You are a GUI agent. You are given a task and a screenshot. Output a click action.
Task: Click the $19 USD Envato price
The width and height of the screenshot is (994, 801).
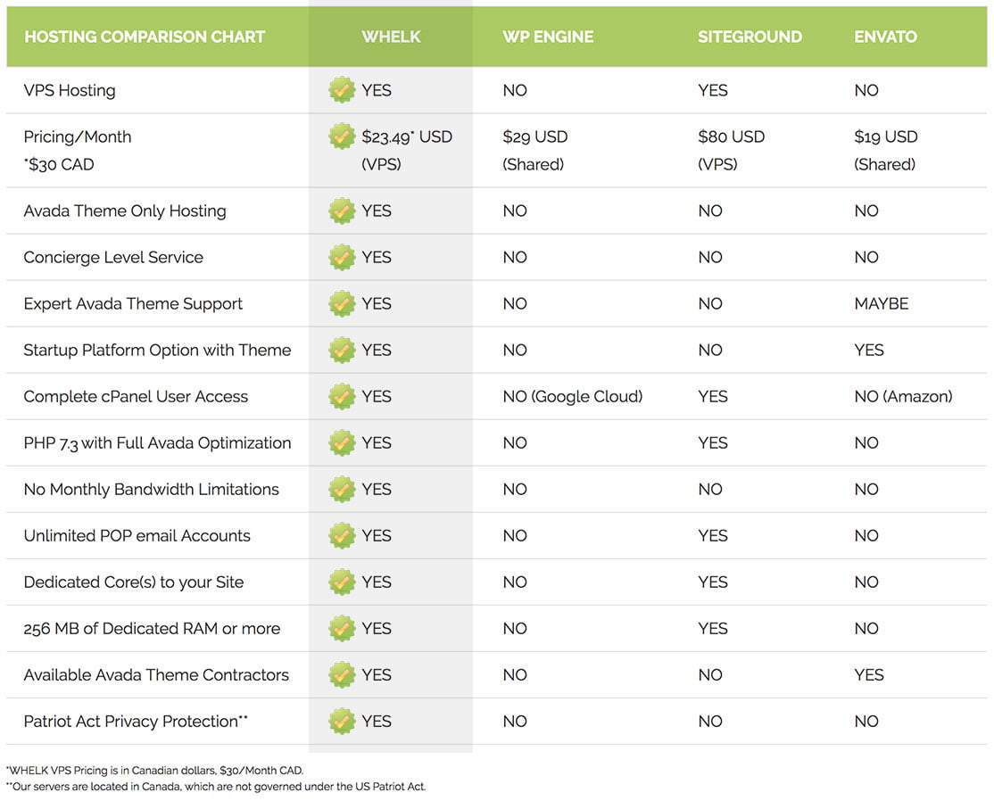point(885,137)
